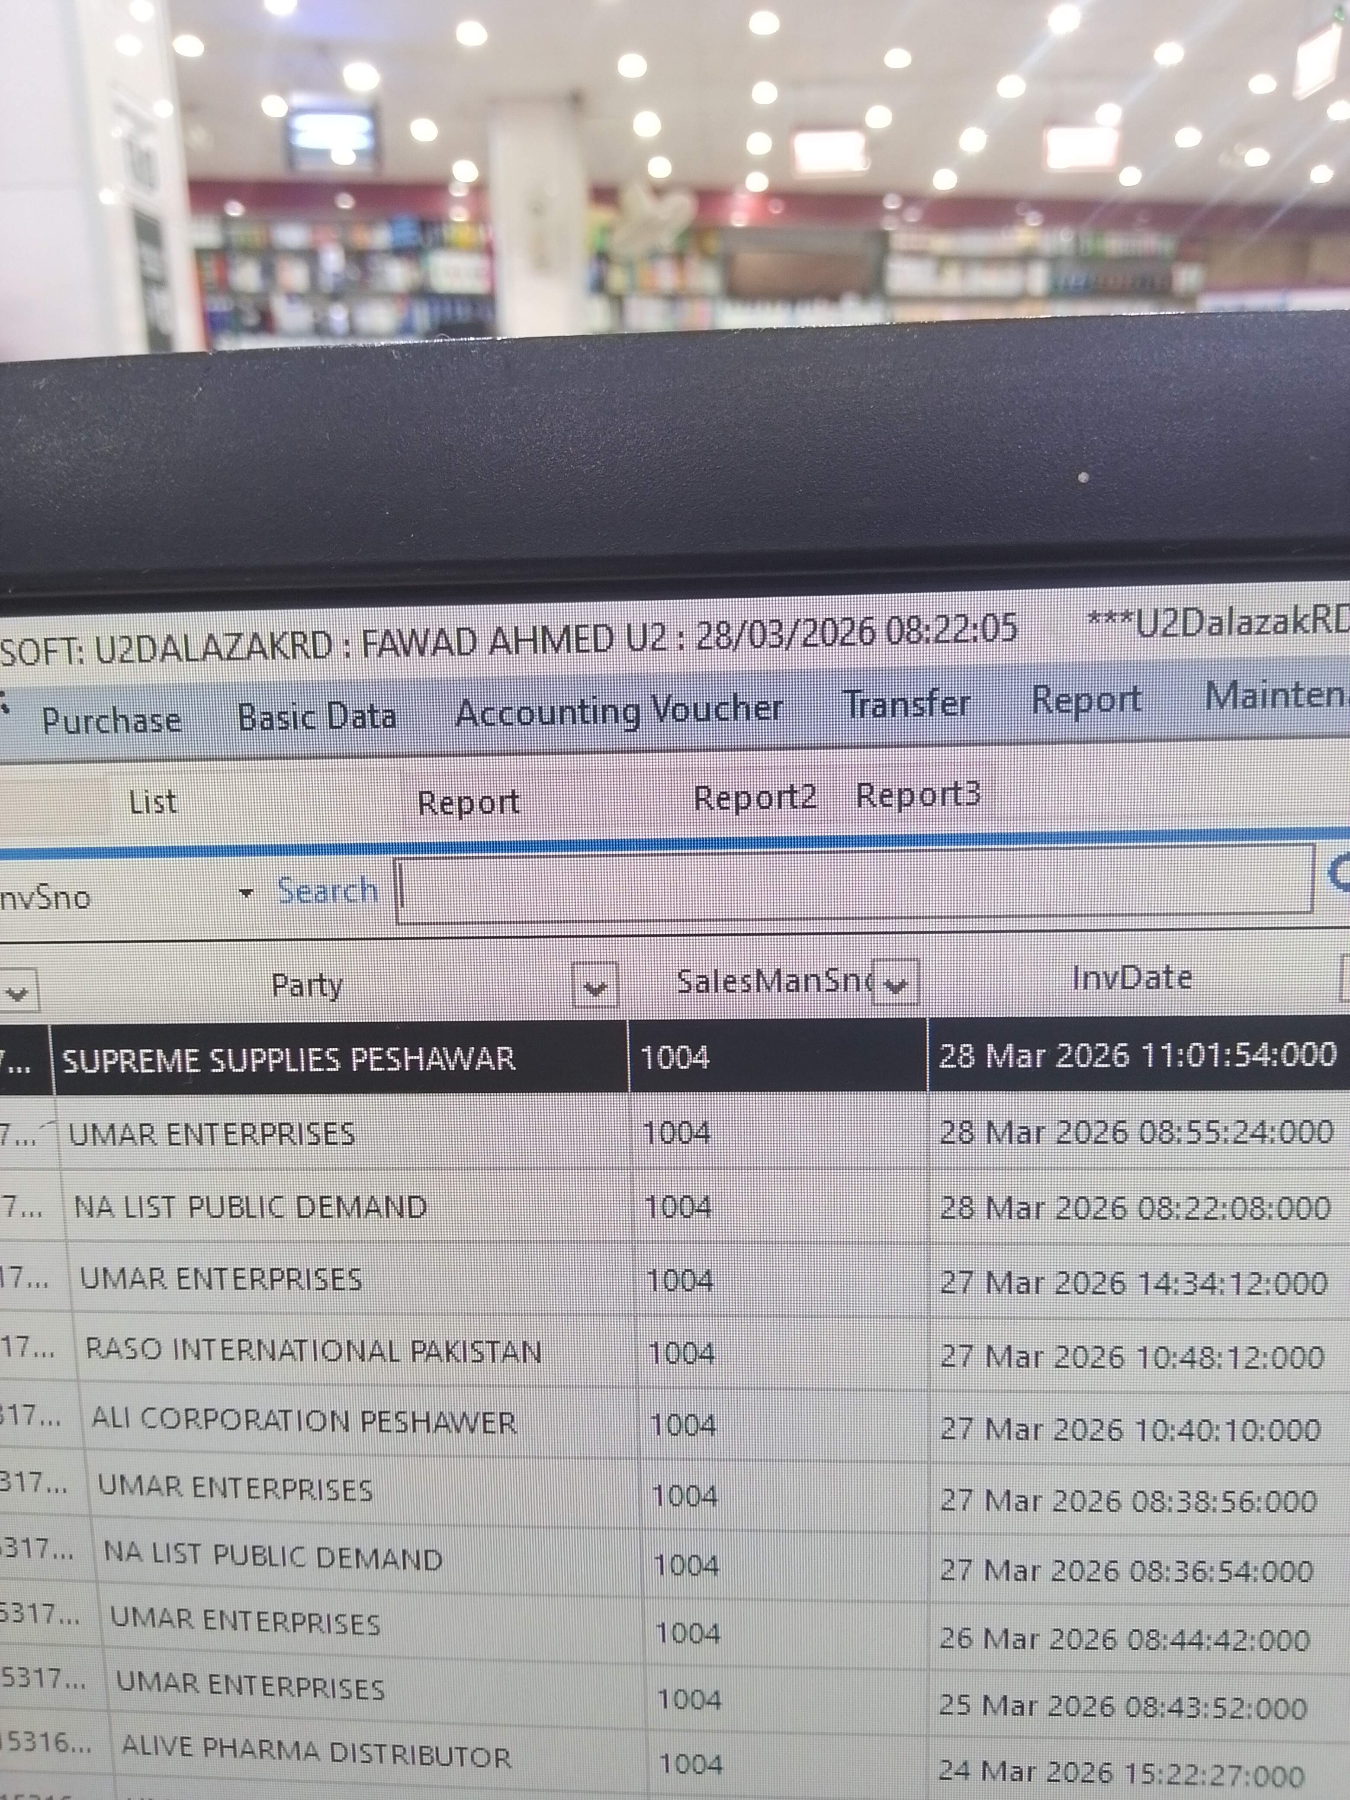Select UMAR ENTERPRISES dated 26 Mar 08:44:42
Image resolution: width=1350 pixels, height=1800 pixels.
(675, 1633)
